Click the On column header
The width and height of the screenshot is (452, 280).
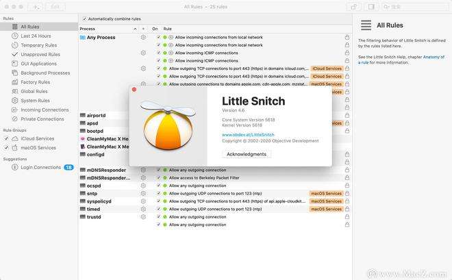pyautogui.click(x=155, y=29)
